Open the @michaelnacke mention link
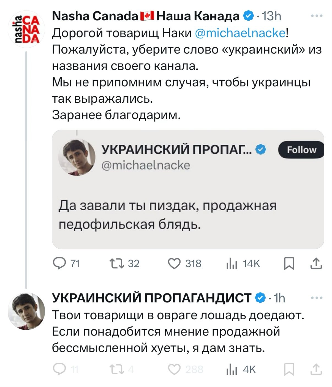Image resolution: width=332 pixels, height=387 pixels. 240,33
